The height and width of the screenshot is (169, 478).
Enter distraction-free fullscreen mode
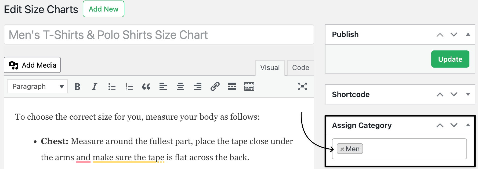[302, 86]
